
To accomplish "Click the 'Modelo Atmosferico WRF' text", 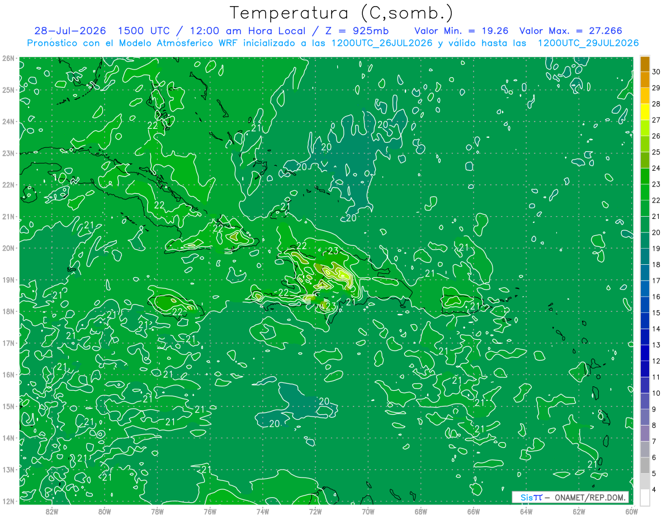I will pyautogui.click(x=179, y=43).
